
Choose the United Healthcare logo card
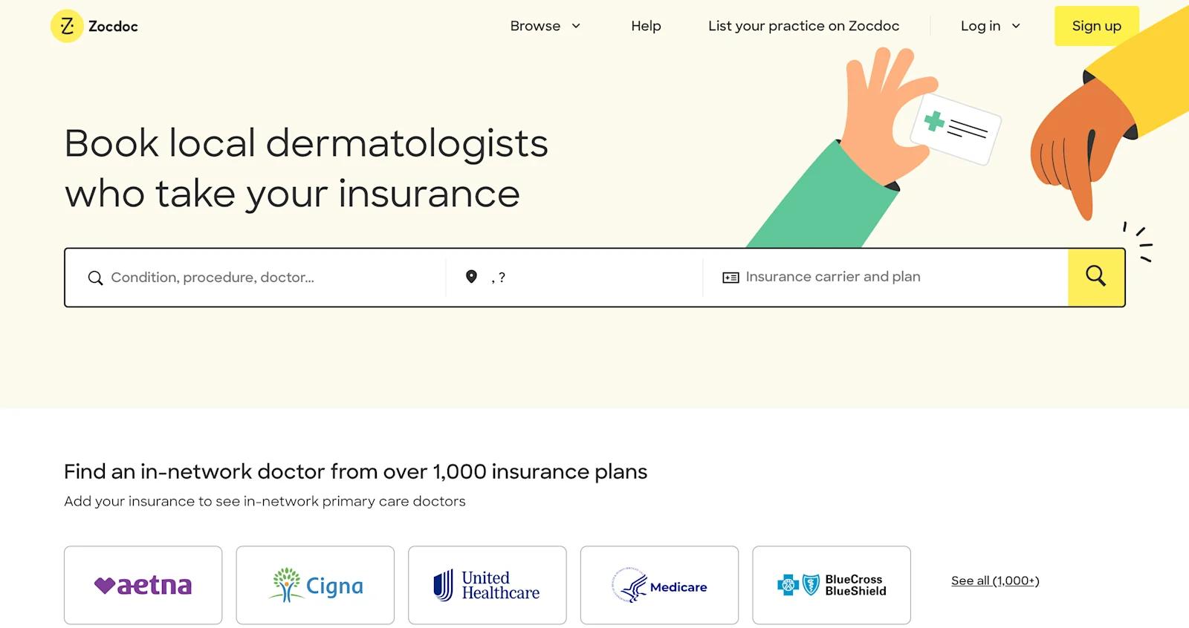click(x=487, y=585)
